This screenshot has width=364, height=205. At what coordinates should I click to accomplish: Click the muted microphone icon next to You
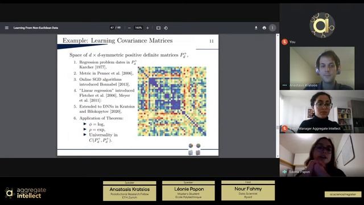tap(284, 42)
